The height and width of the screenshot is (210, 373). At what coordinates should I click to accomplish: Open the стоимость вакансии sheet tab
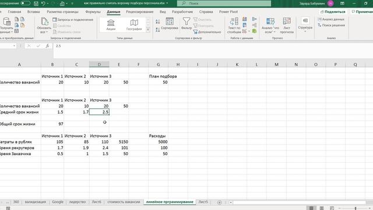point(124,202)
